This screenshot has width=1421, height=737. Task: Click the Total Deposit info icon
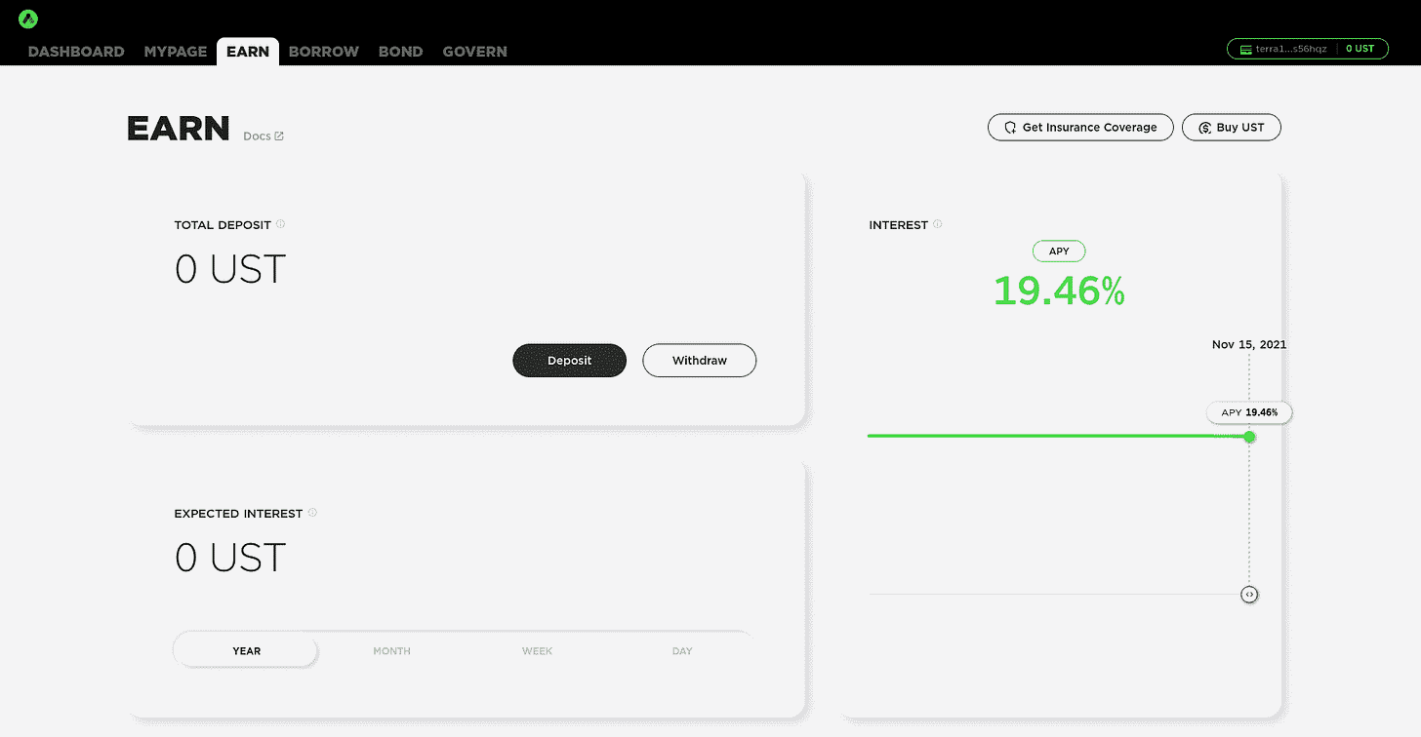click(280, 224)
